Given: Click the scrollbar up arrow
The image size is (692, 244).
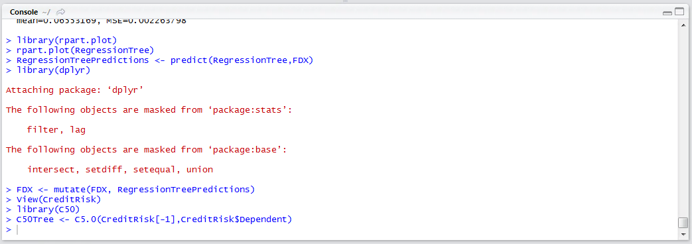Looking at the screenshot, I should tap(683, 25).
